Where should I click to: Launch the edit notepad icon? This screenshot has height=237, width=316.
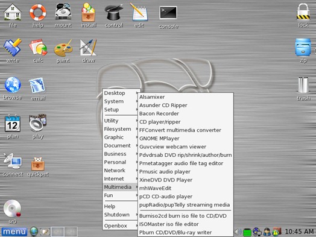click(x=139, y=12)
